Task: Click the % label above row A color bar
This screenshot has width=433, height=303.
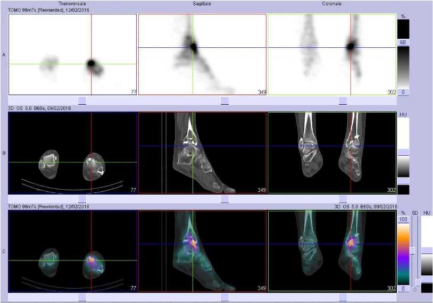Action: coord(403,16)
